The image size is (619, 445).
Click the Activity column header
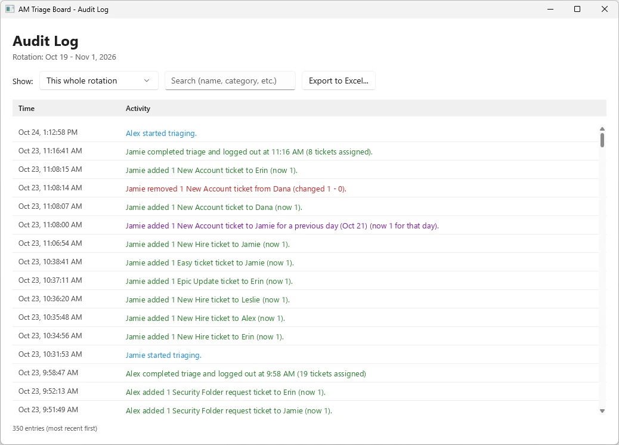point(138,108)
